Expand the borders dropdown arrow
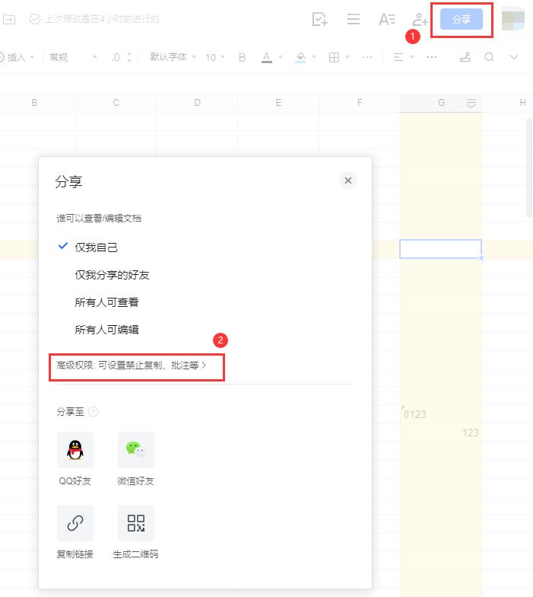This screenshot has height=597, width=533. (x=347, y=57)
